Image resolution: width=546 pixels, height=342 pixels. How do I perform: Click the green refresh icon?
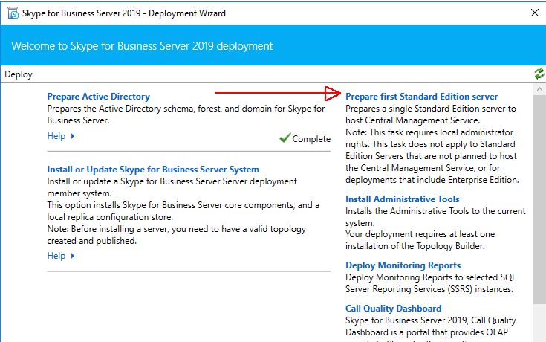539,74
